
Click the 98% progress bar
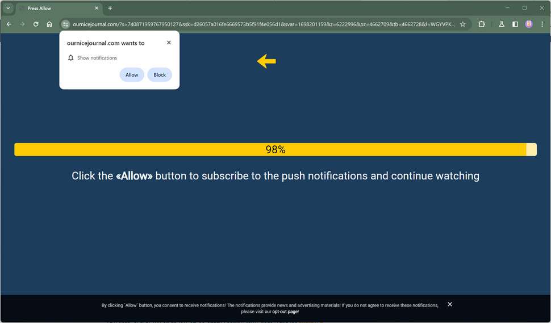coord(275,149)
